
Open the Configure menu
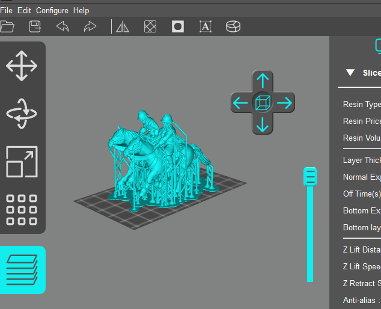(52, 10)
